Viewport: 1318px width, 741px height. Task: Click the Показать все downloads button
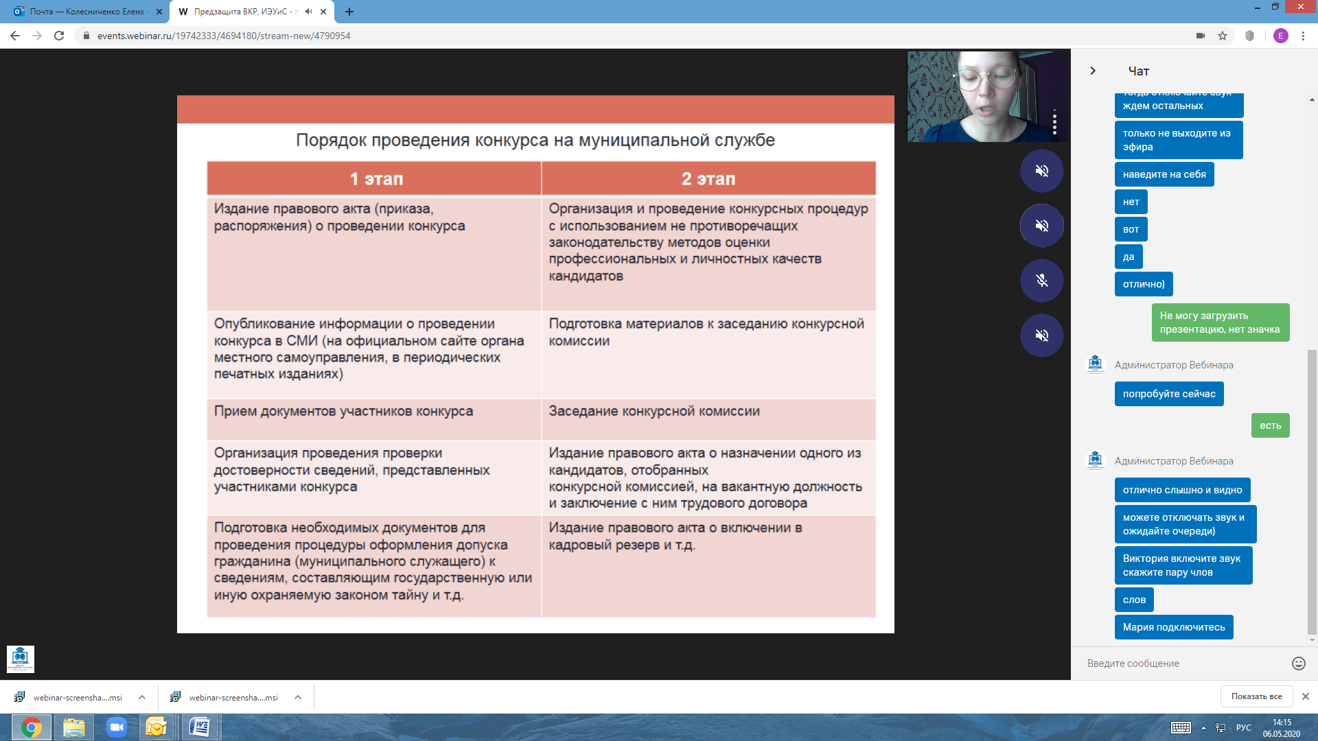[x=1256, y=696]
